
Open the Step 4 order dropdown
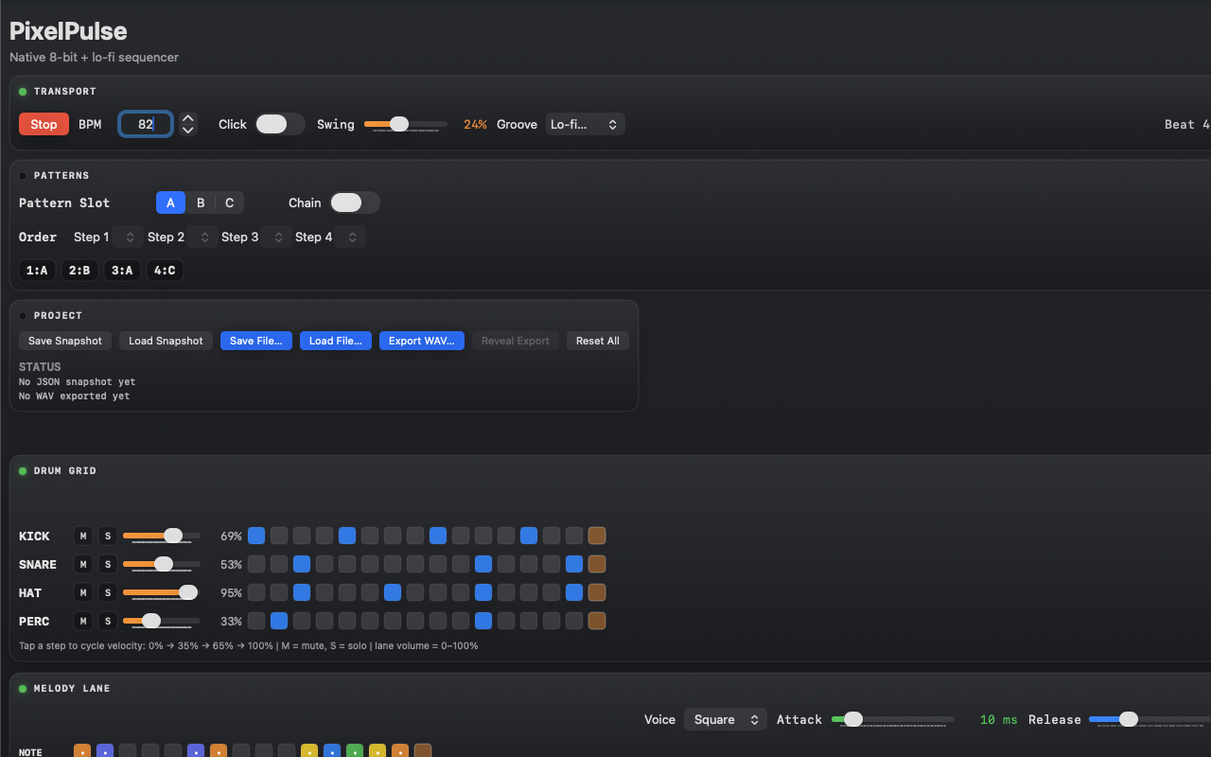click(350, 237)
